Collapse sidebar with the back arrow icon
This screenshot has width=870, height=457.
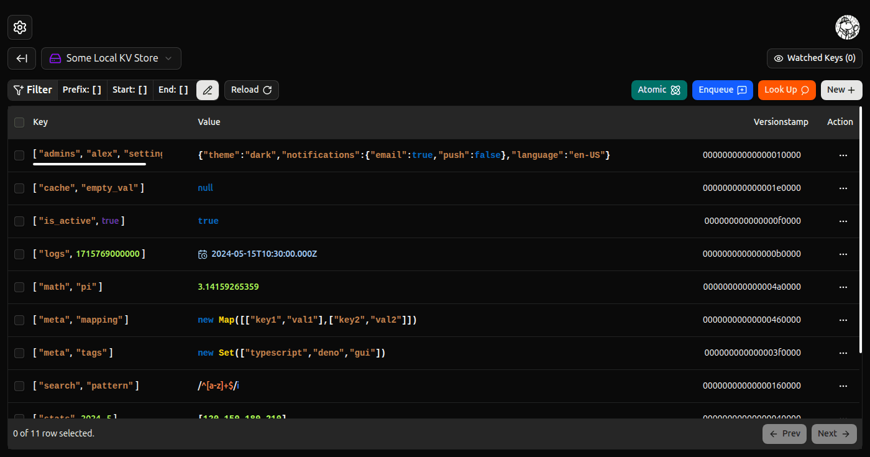pos(22,58)
